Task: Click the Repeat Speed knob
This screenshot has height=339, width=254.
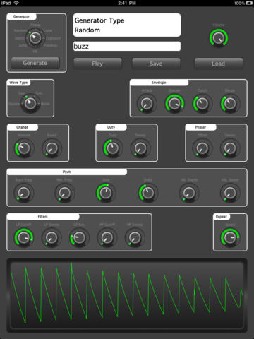Action: coord(230,237)
